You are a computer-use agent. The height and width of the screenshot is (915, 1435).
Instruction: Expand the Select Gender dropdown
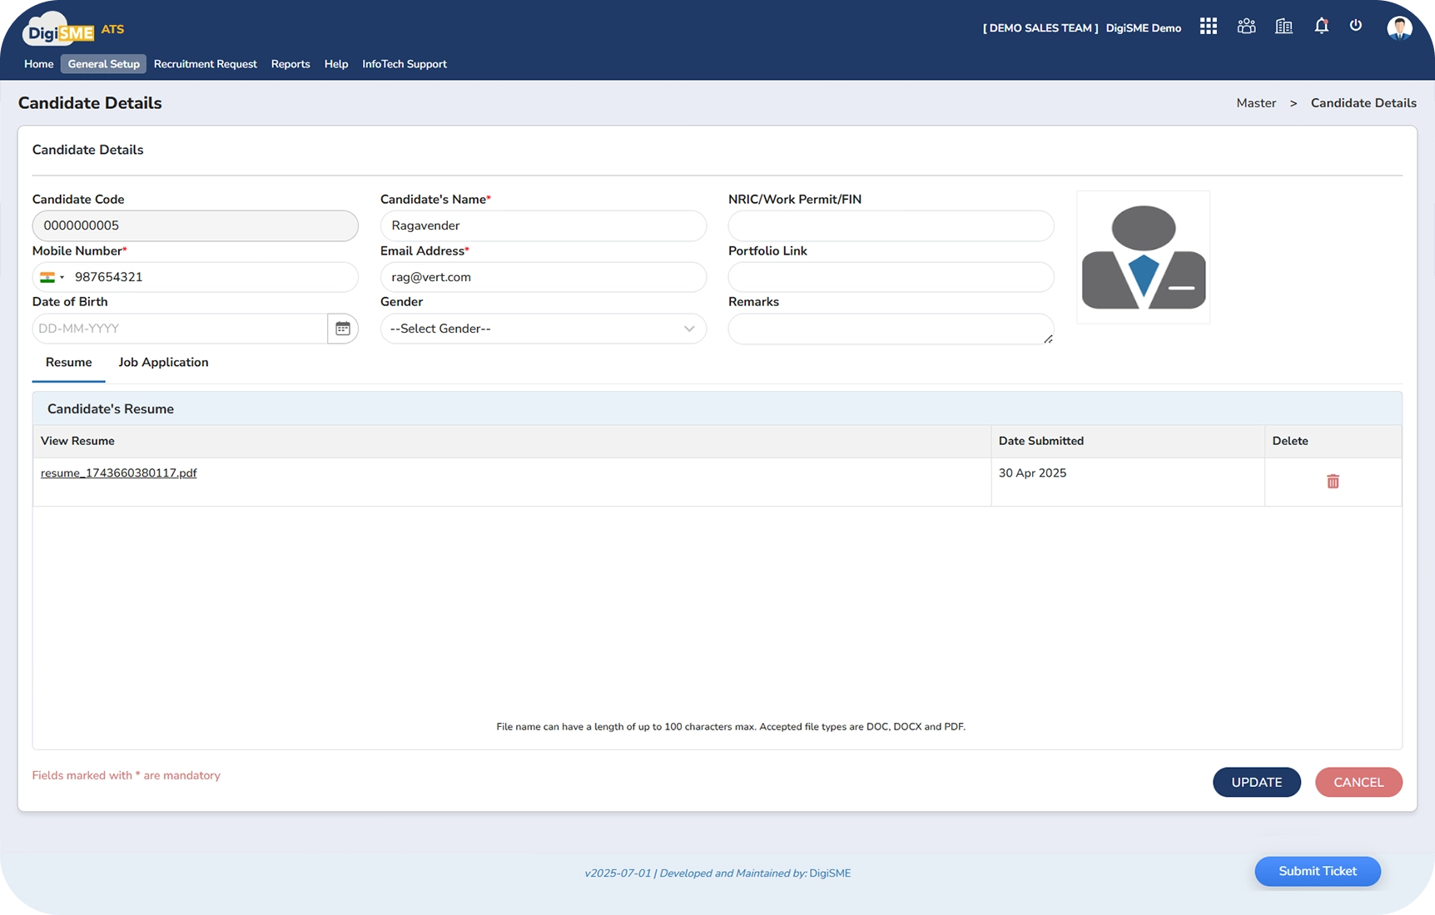point(543,329)
